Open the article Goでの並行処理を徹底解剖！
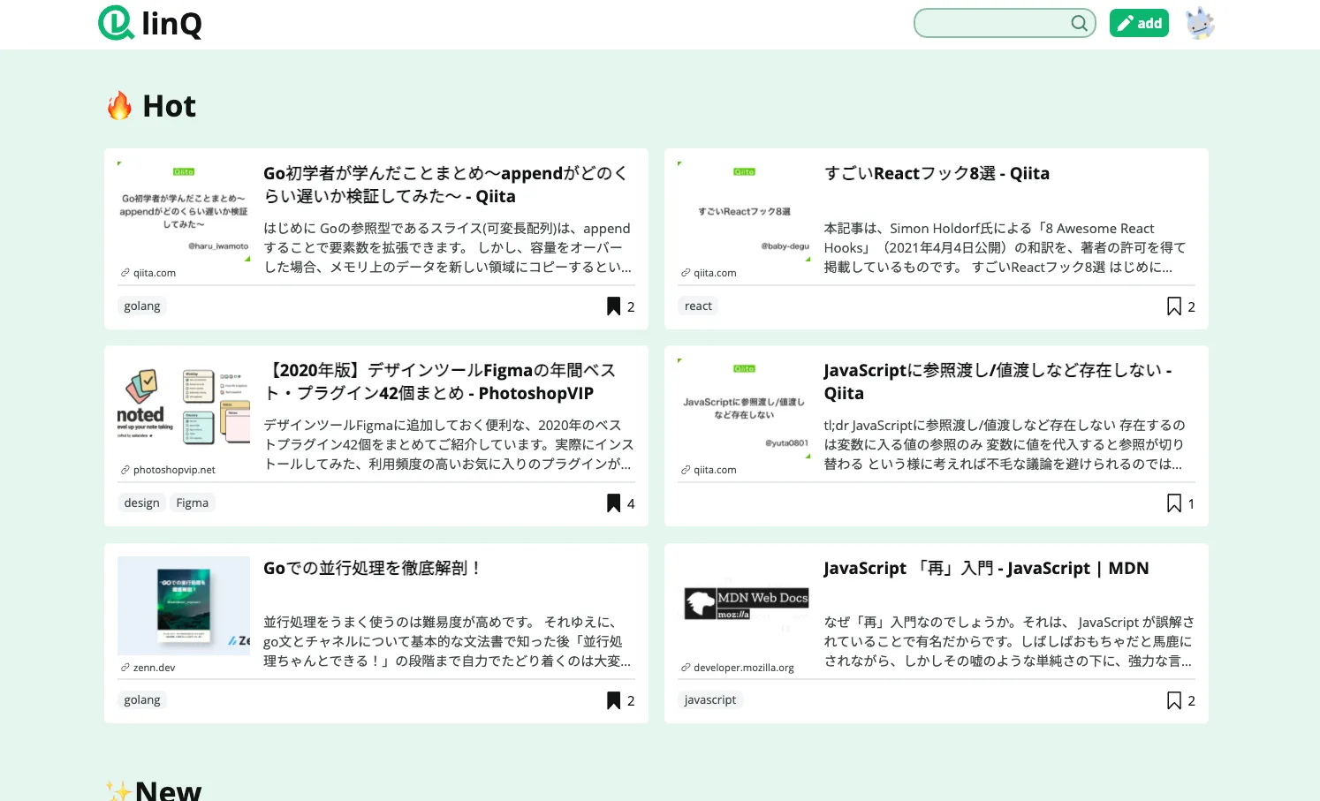 [373, 568]
